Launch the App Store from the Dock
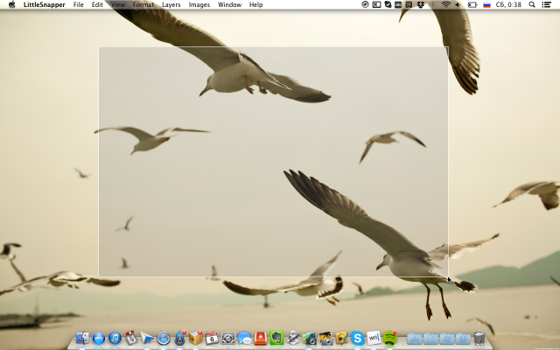Image resolution: width=560 pixels, height=350 pixels. tap(99, 338)
